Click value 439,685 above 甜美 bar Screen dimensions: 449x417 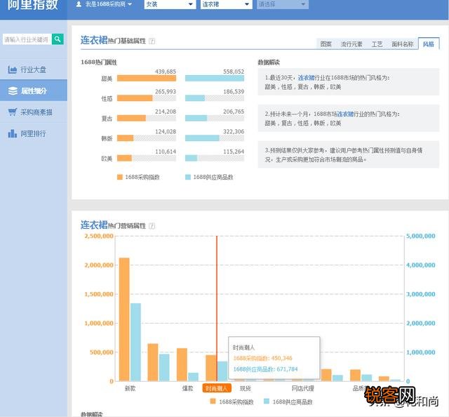point(166,72)
